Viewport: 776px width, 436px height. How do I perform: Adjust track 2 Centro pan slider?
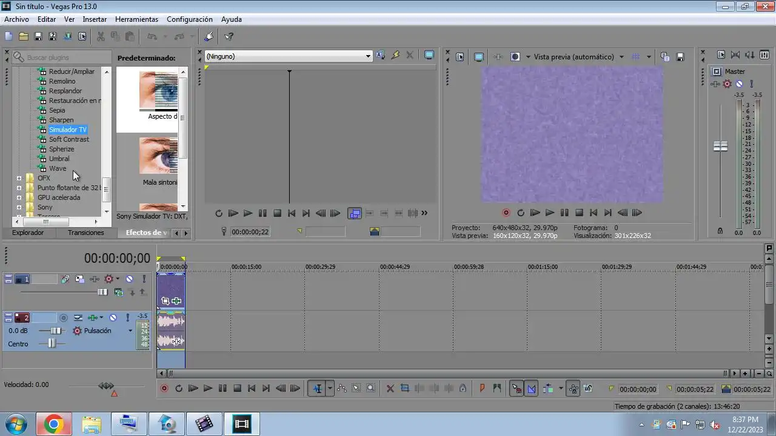pyautogui.click(x=52, y=343)
